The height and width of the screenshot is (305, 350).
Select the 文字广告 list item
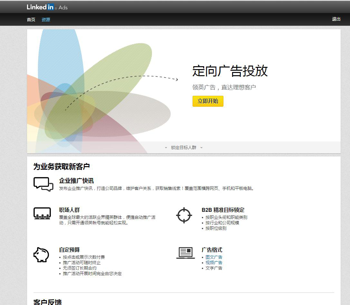(x=213, y=268)
